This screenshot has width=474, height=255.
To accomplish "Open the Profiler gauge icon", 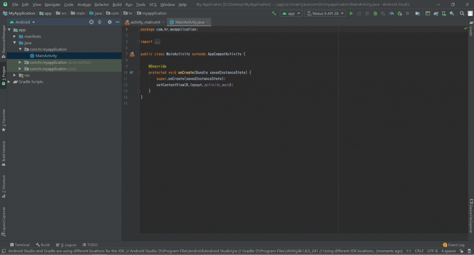I will click(391, 13).
